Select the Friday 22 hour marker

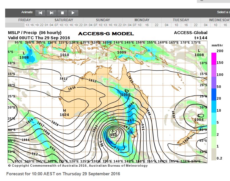pyautogui.click(x=42, y=25)
